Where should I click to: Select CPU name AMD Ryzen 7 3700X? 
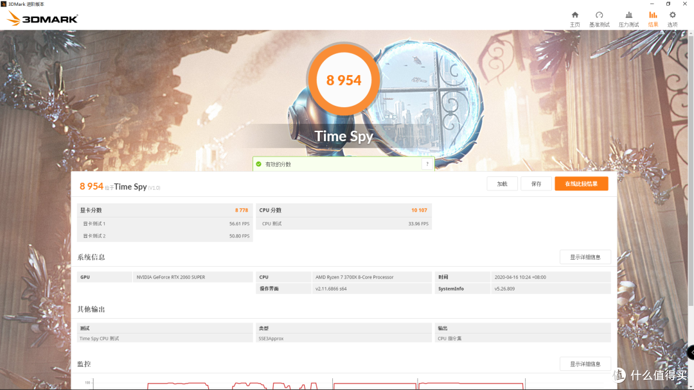tap(355, 277)
